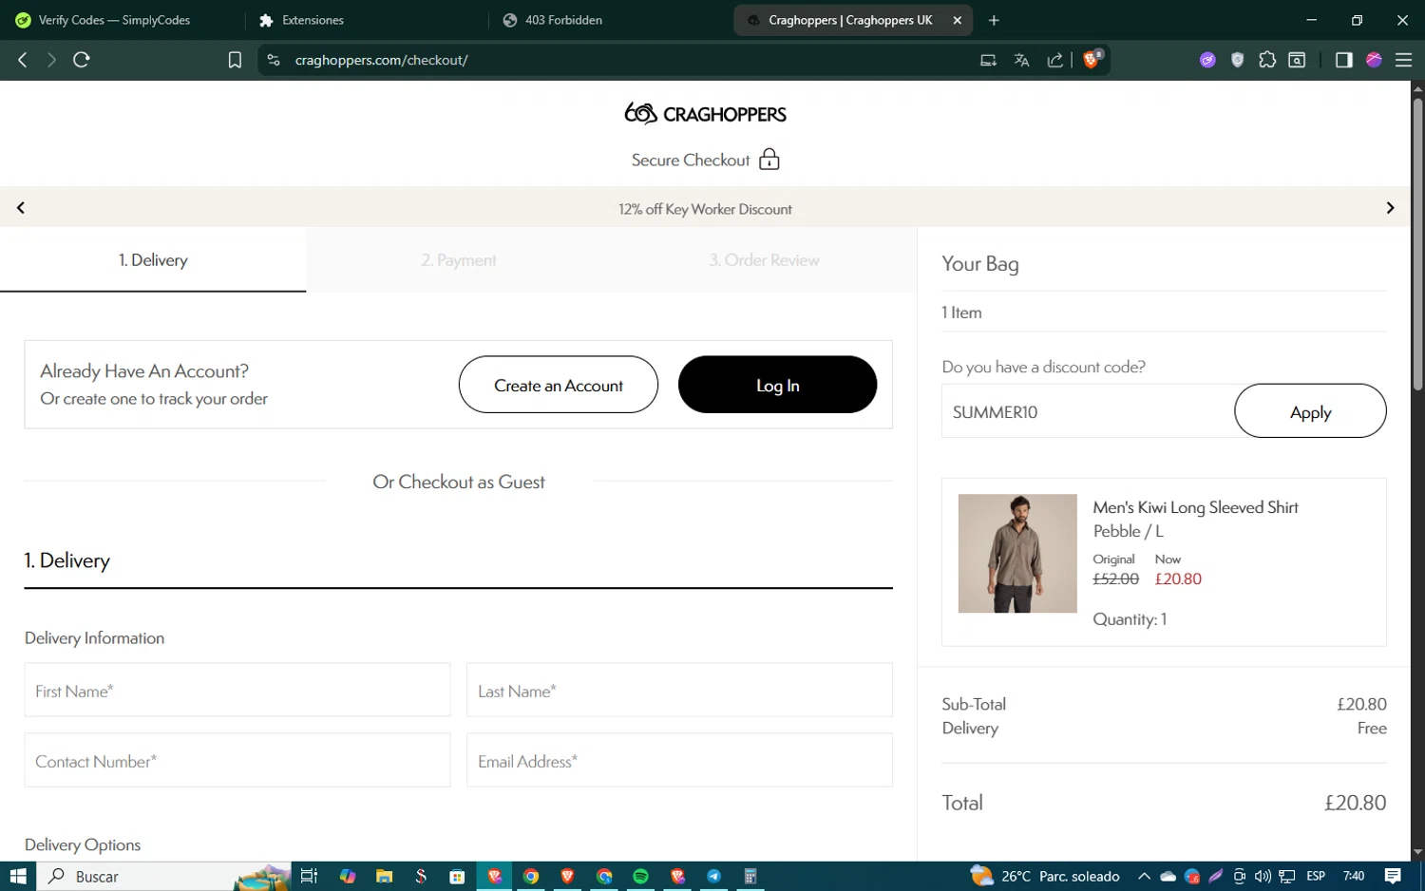This screenshot has height=891, width=1425.
Task: Open the weather widget 26°C Parc. soleado
Action: [x=1045, y=876]
